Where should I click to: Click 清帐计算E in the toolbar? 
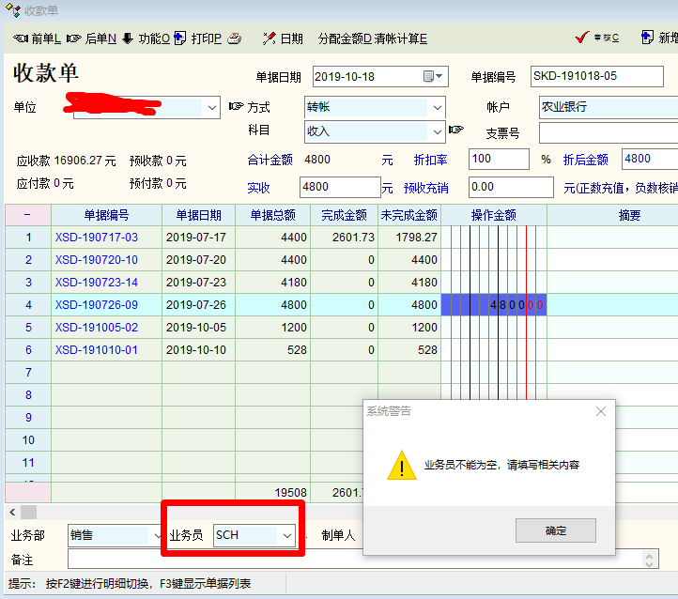401,38
